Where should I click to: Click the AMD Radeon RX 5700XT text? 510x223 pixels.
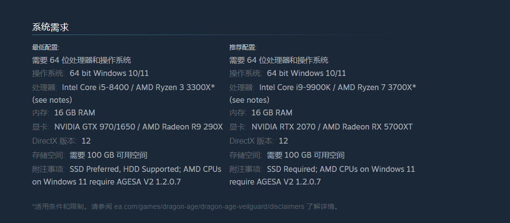click(x=367, y=127)
